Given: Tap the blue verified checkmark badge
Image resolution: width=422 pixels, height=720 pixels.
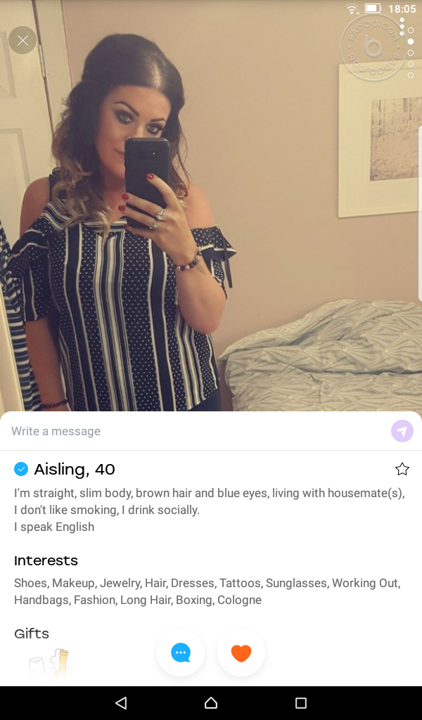Looking at the screenshot, I should click(x=21, y=469).
